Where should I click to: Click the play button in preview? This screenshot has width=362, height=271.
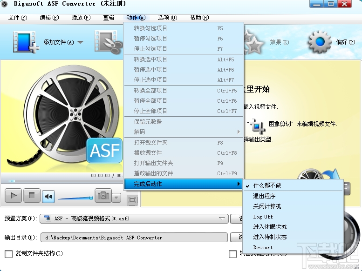click(14, 196)
